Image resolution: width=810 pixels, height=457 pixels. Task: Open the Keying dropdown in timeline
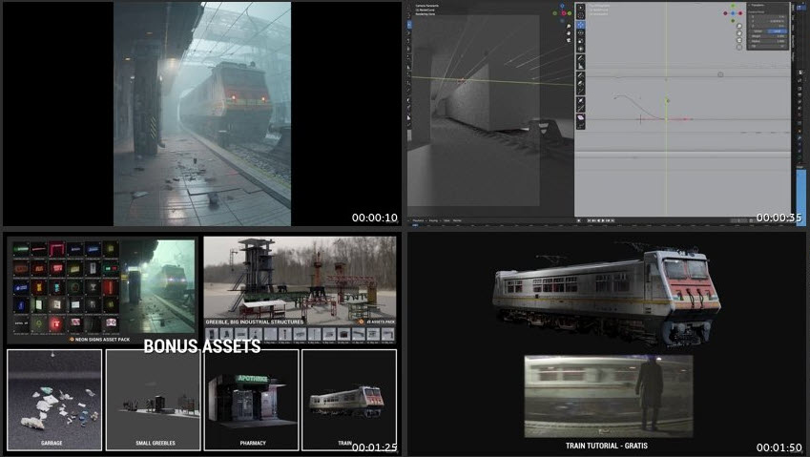[433, 220]
